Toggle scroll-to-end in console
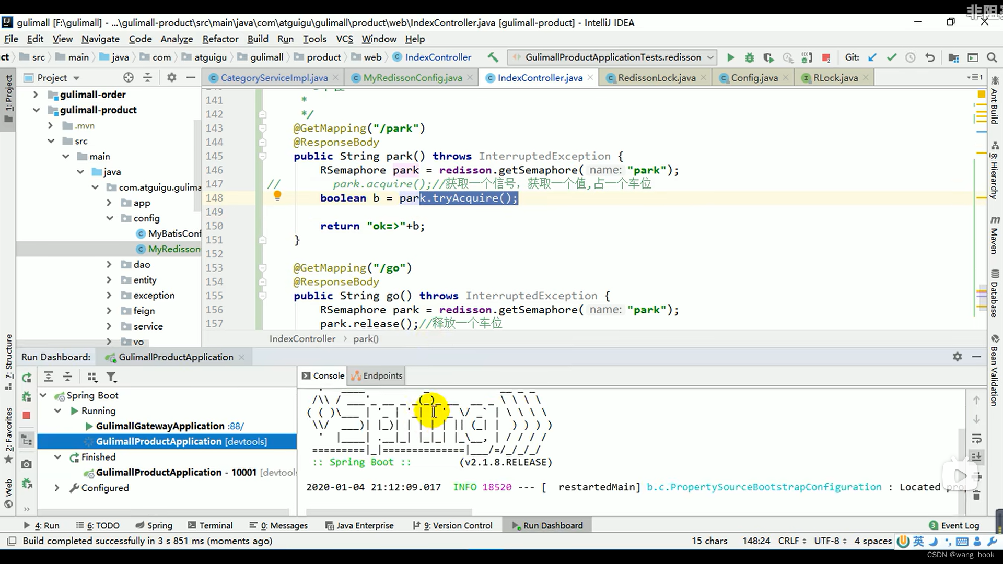The image size is (1003, 564). [976, 457]
